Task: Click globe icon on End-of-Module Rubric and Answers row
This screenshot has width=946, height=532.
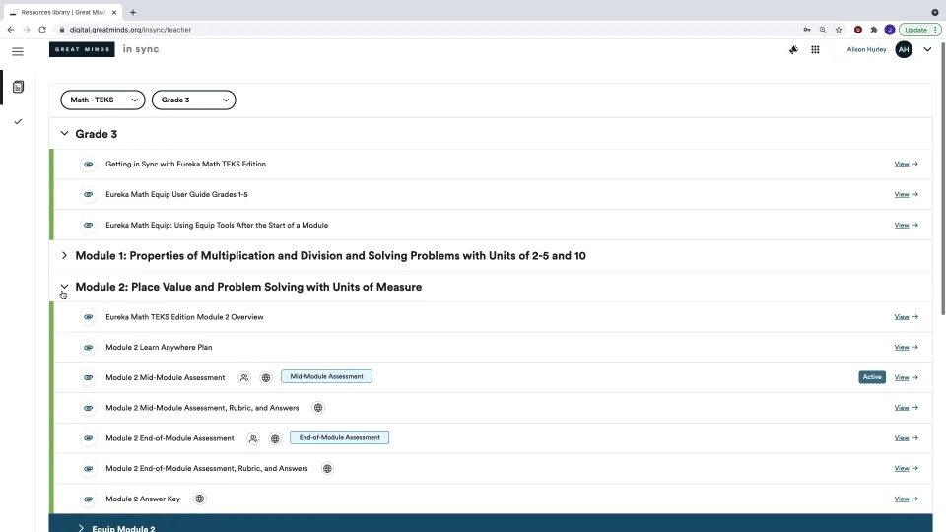Action: point(327,469)
